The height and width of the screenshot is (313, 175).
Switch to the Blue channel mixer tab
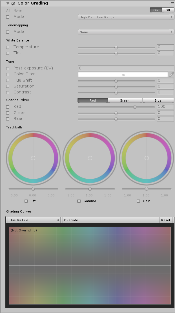pos(158,100)
